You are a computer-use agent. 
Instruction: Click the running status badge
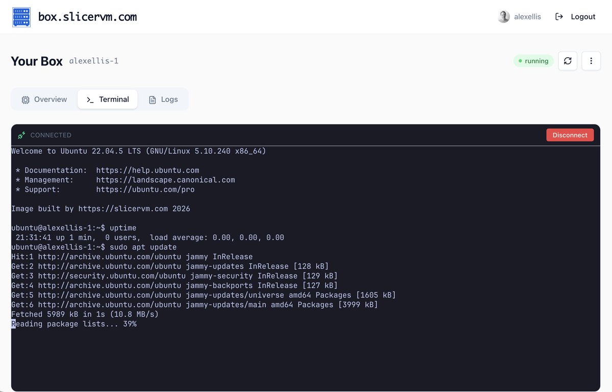click(533, 61)
